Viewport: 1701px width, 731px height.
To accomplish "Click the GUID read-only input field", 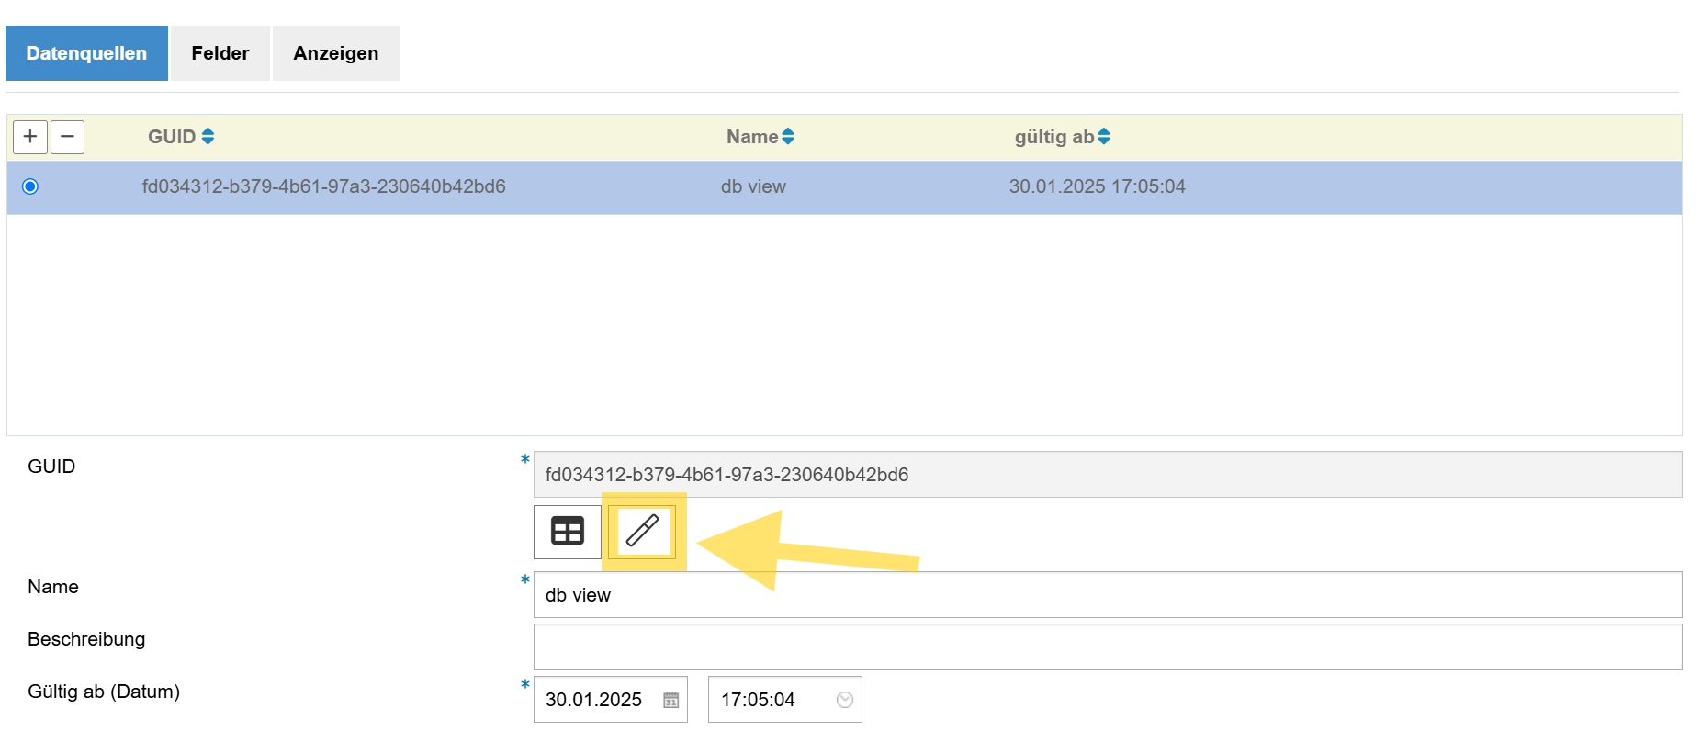I will click(x=1108, y=475).
